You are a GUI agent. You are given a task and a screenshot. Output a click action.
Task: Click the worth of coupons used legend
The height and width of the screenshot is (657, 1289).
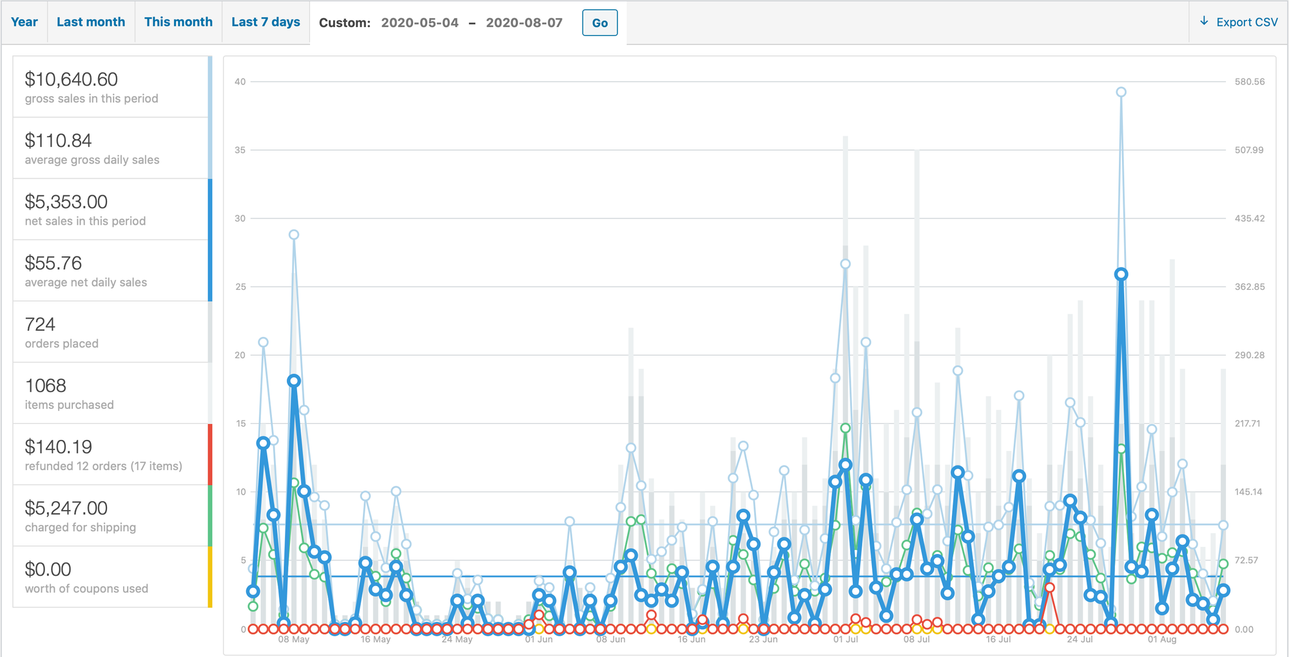(111, 577)
